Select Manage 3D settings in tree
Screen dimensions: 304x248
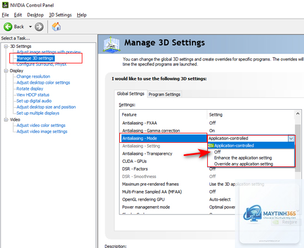pyautogui.click(x=35, y=58)
